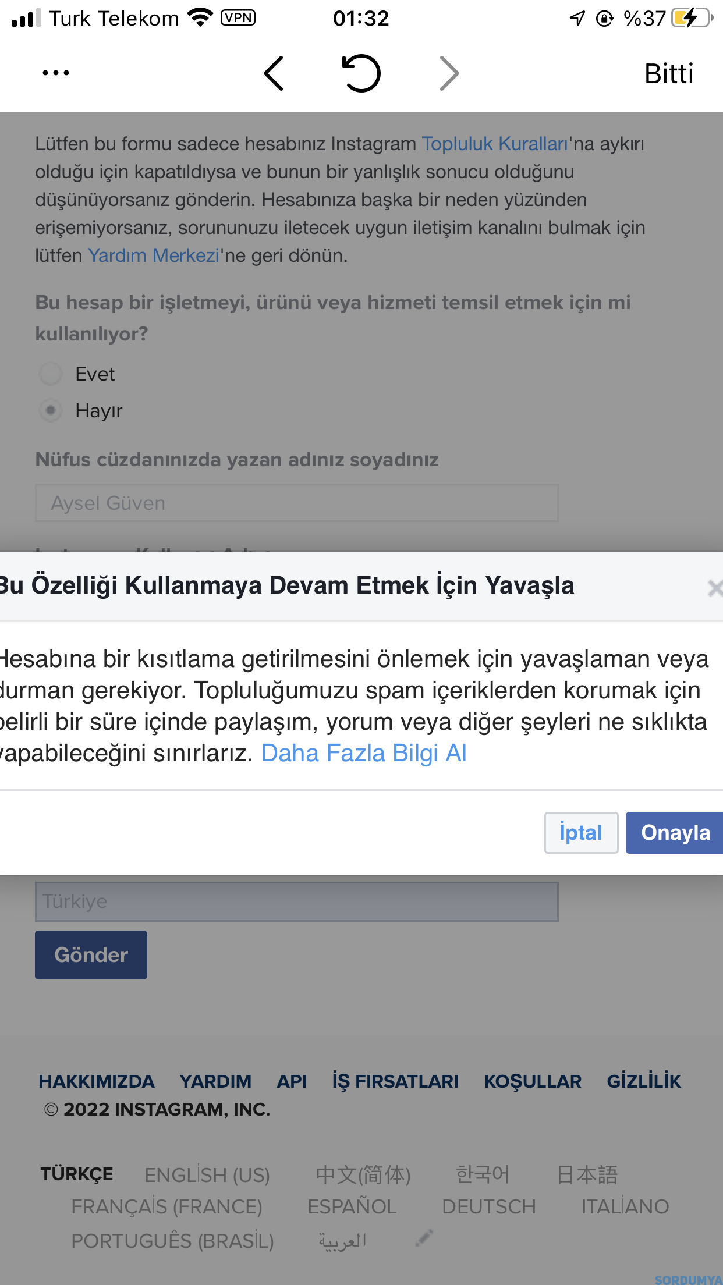Open the Topluluk Kuralları link
This screenshot has height=1285, width=723.
coord(495,144)
